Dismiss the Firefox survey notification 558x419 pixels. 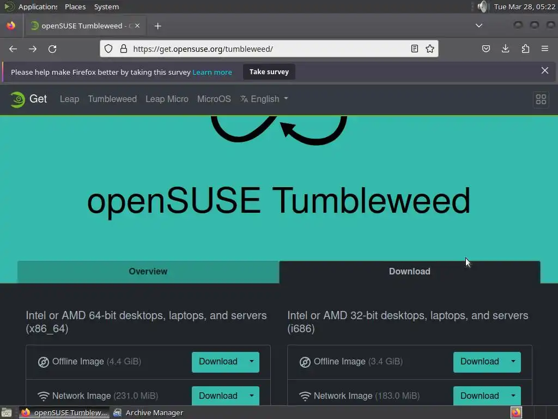pyautogui.click(x=545, y=70)
